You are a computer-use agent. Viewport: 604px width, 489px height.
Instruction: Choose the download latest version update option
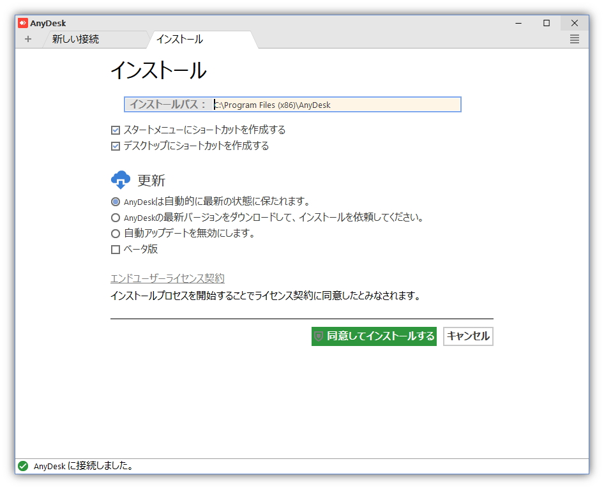[116, 217]
